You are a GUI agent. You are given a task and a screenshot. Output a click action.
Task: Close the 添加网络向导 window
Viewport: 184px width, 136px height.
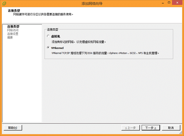click(177, 2)
